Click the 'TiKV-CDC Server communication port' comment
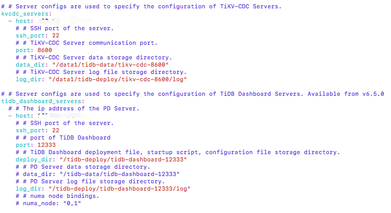Screen dimensions: 391x213 [x=87, y=43]
